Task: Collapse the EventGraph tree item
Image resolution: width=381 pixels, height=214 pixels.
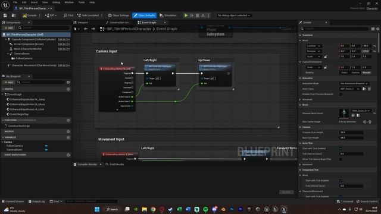Action: pyautogui.click(x=2, y=95)
